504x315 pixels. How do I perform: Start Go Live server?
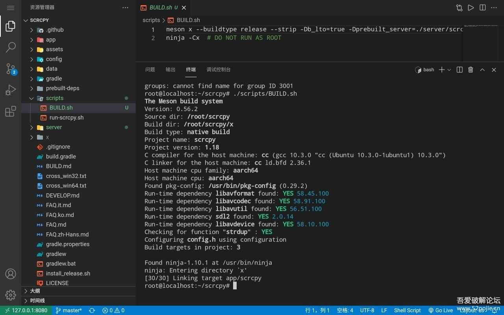click(x=441, y=310)
